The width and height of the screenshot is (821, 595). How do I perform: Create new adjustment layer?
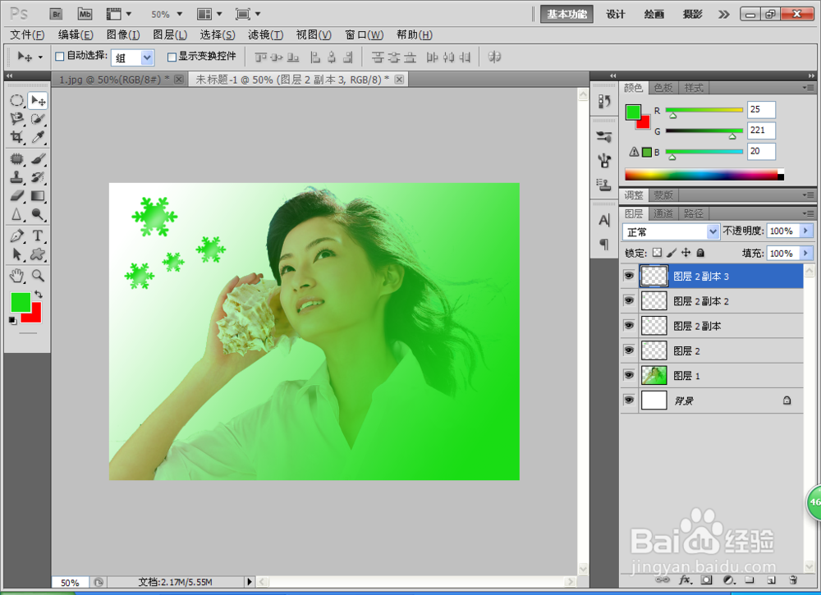728,580
